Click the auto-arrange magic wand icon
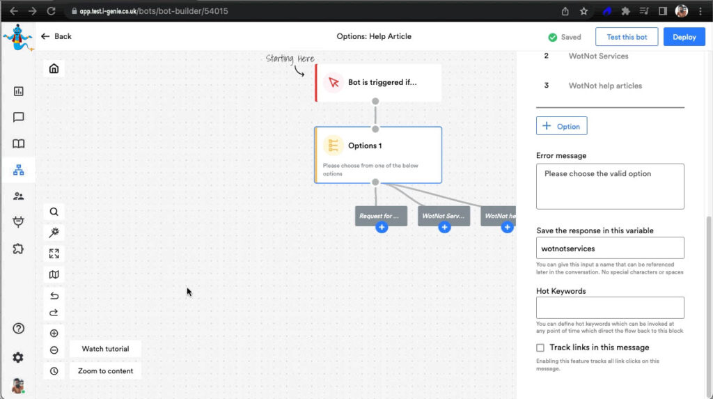 [54, 233]
